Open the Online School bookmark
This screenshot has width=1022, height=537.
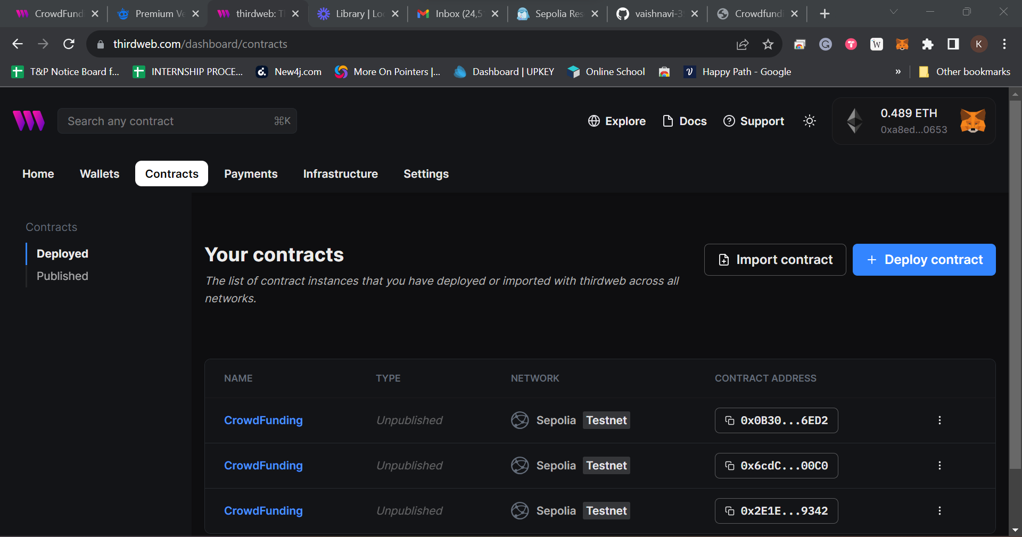[x=606, y=72]
